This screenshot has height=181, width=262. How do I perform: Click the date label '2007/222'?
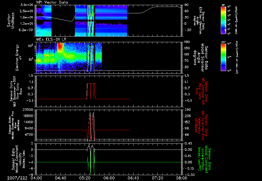point(17,178)
